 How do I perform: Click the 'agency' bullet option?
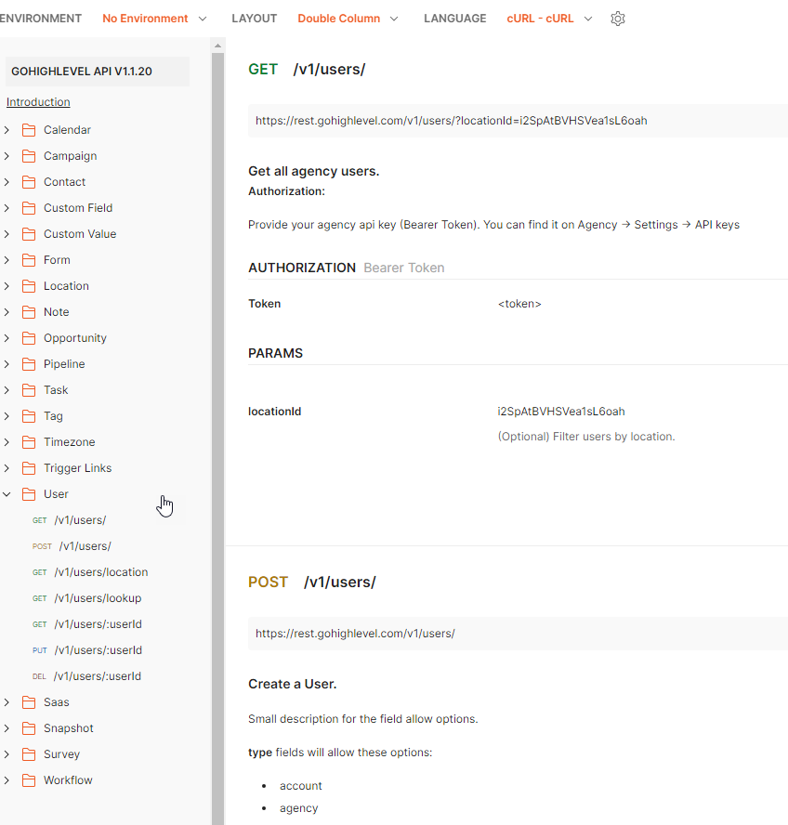point(299,808)
